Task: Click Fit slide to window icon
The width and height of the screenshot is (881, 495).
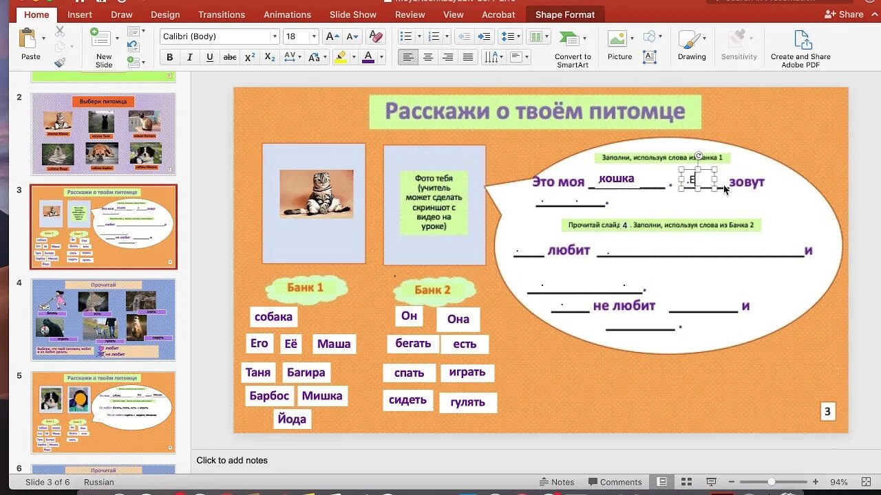Action: pos(865,482)
